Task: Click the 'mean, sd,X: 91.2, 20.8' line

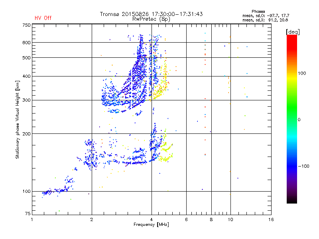Action: pyautogui.click(x=265, y=20)
